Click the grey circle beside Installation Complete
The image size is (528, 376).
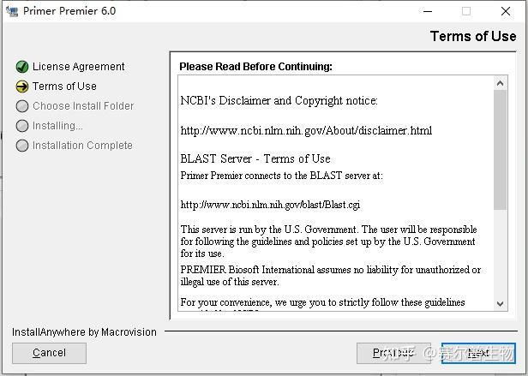pos(22,146)
